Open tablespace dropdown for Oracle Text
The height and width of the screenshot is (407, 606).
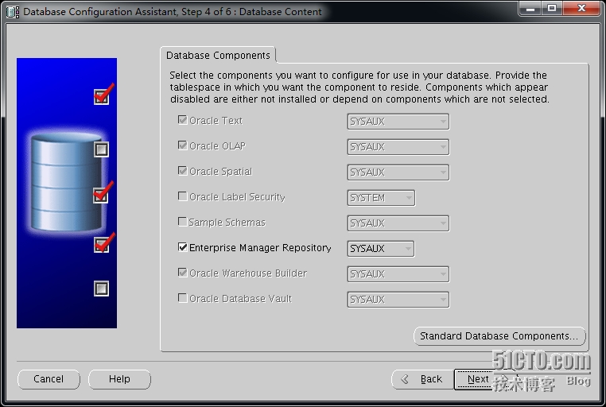[x=398, y=122]
